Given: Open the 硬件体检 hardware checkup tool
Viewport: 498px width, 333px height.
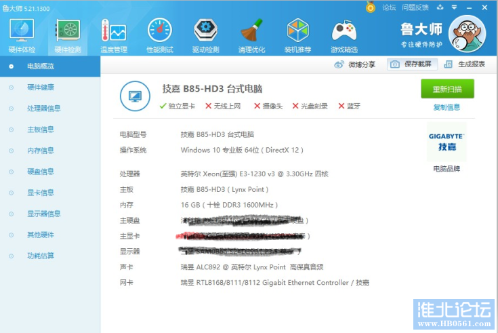Looking at the screenshot, I should click(22, 36).
